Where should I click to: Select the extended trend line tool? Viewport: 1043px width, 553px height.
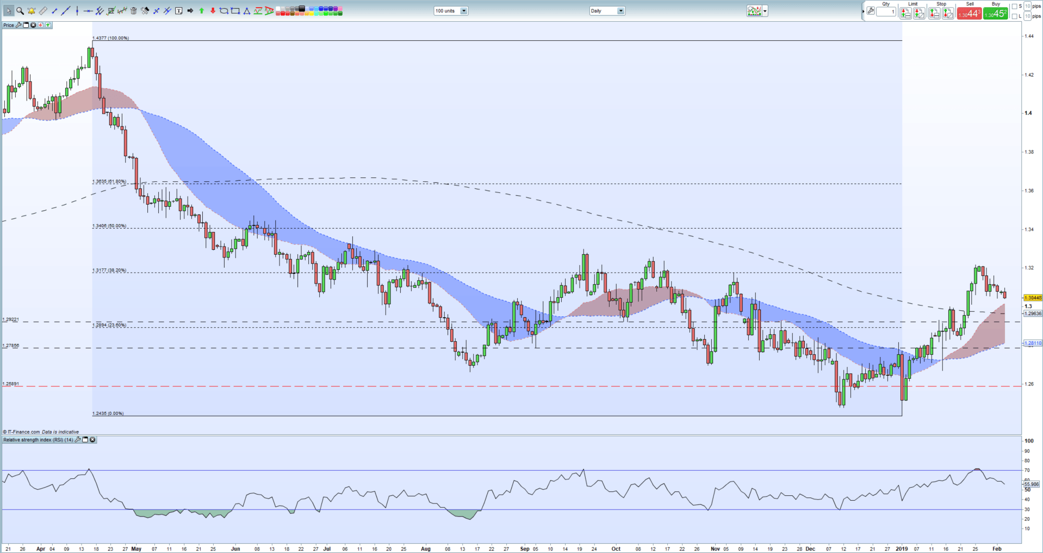click(x=66, y=11)
